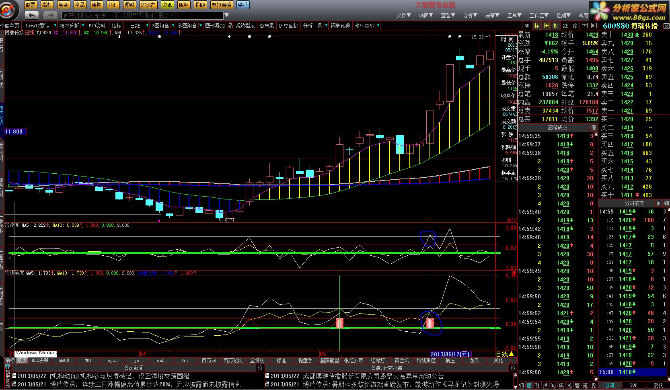
Task: Open the 文件 menu
Action: [x=403, y=15]
